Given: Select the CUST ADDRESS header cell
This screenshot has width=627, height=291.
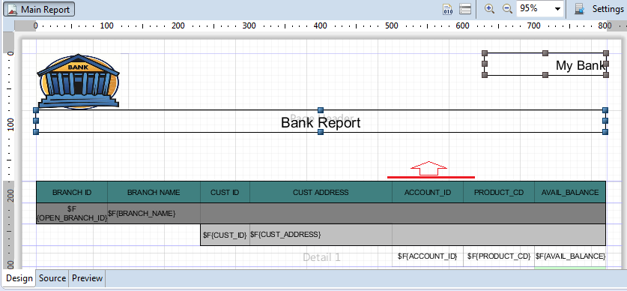Looking at the screenshot, I should [x=321, y=192].
